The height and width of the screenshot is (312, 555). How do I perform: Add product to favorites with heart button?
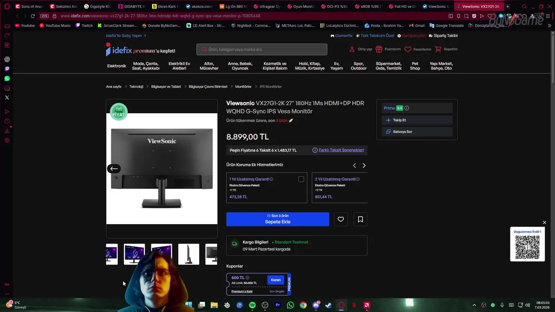[341, 219]
